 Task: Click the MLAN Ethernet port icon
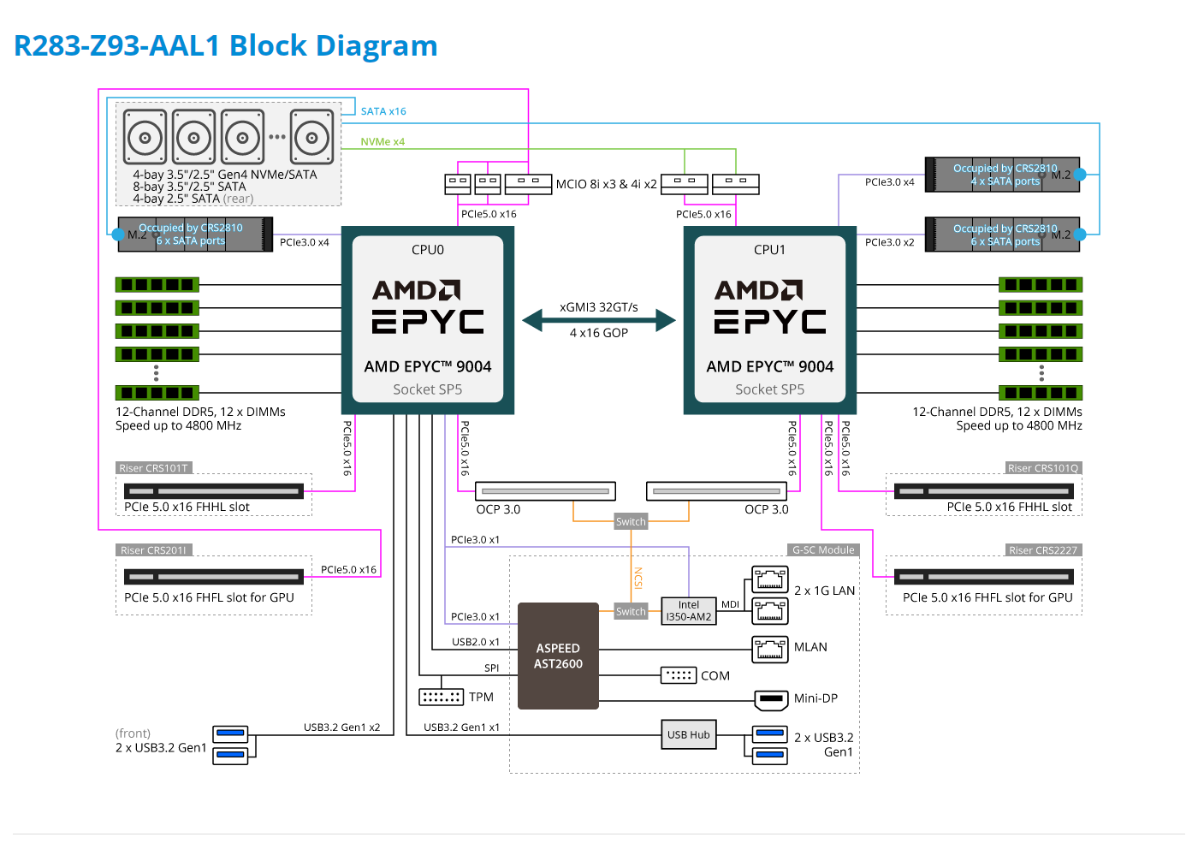click(x=770, y=650)
